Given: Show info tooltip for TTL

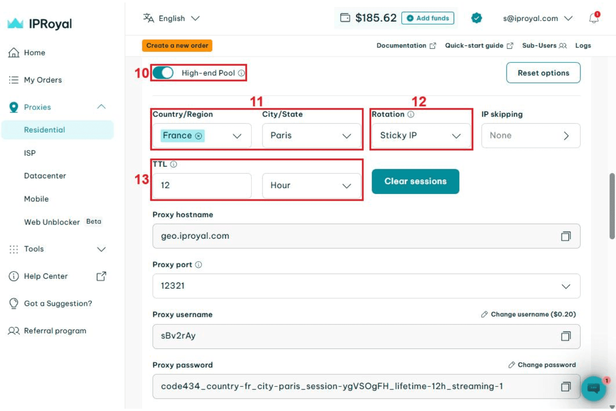Looking at the screenshot, I should (174, 164).
